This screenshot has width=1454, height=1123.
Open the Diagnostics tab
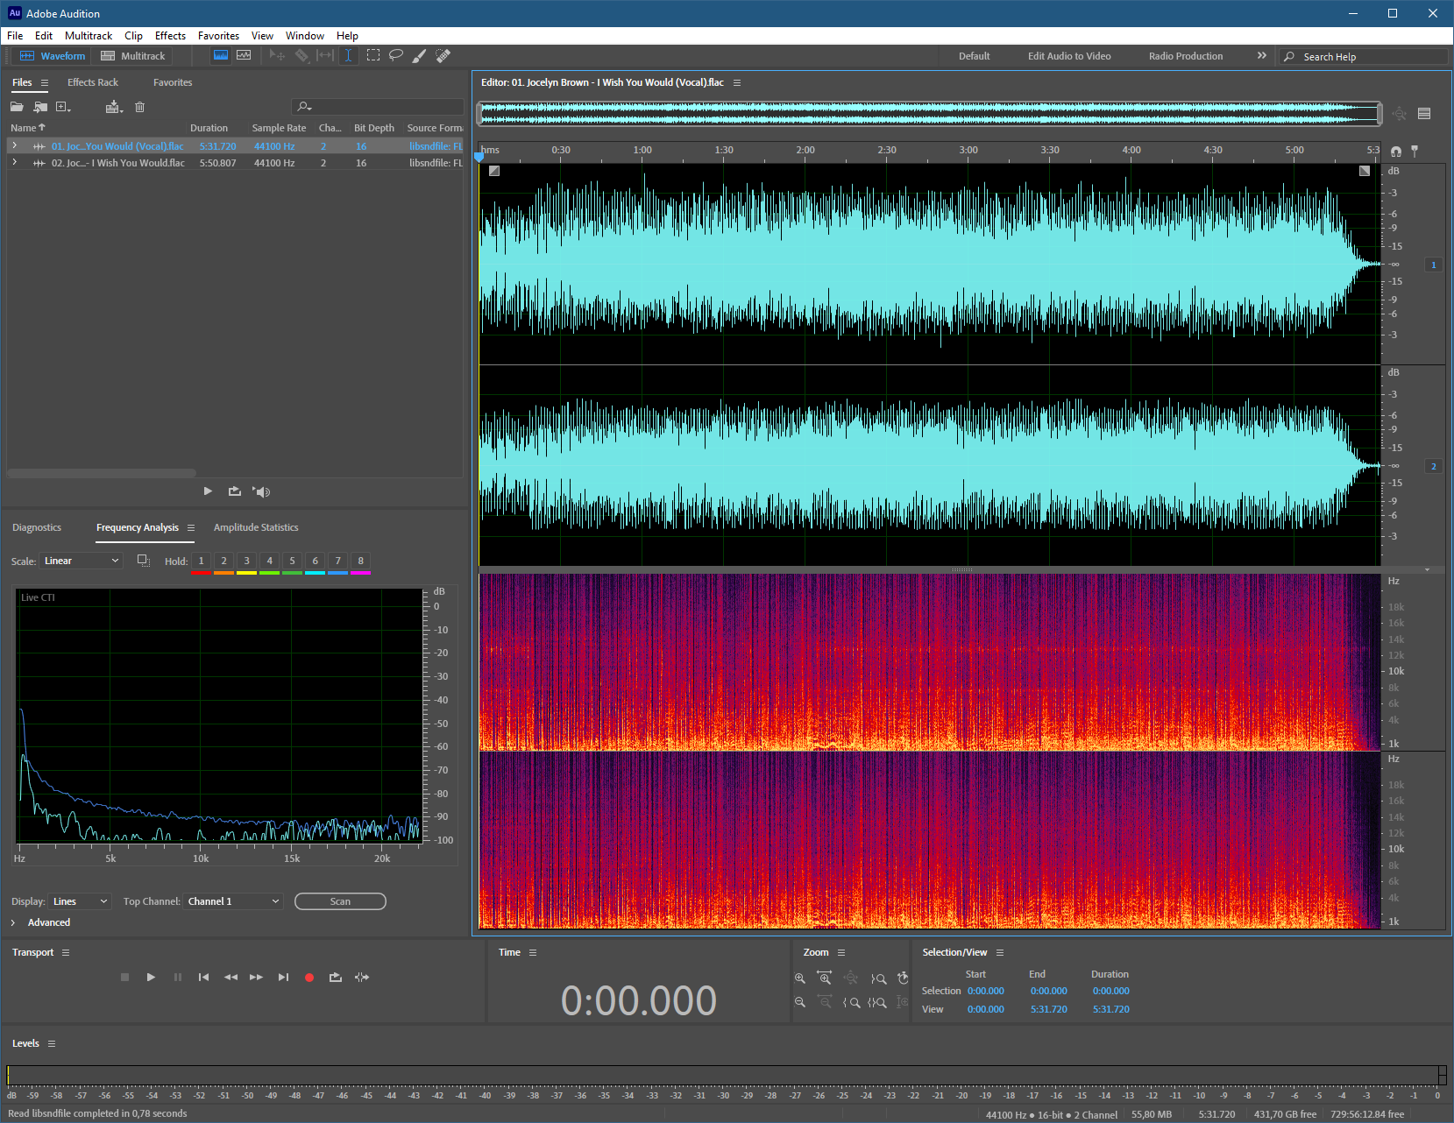click(x=37, y=527)
